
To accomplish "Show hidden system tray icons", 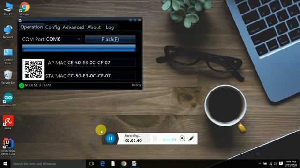I will [260, 164].
